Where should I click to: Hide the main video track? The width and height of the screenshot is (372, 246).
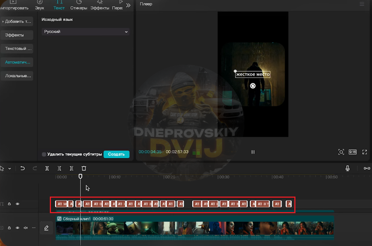coord(17,228)
